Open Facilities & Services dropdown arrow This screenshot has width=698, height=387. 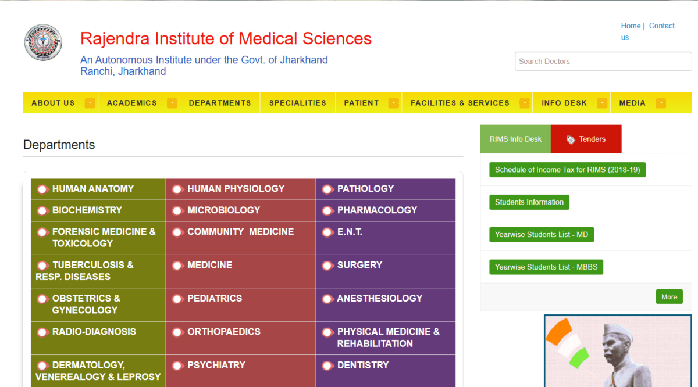524,103
